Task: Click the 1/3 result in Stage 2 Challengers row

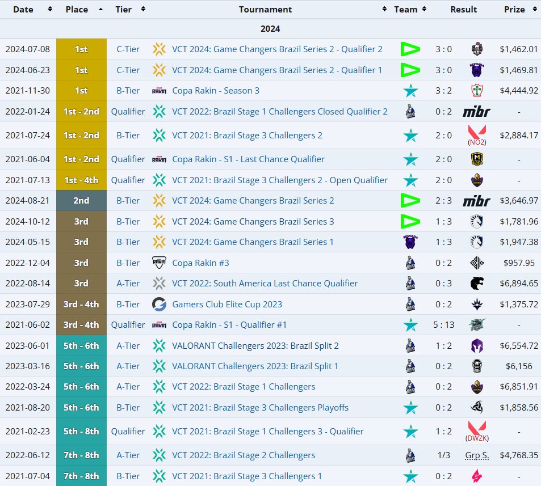Action: (x=444, y=455)
